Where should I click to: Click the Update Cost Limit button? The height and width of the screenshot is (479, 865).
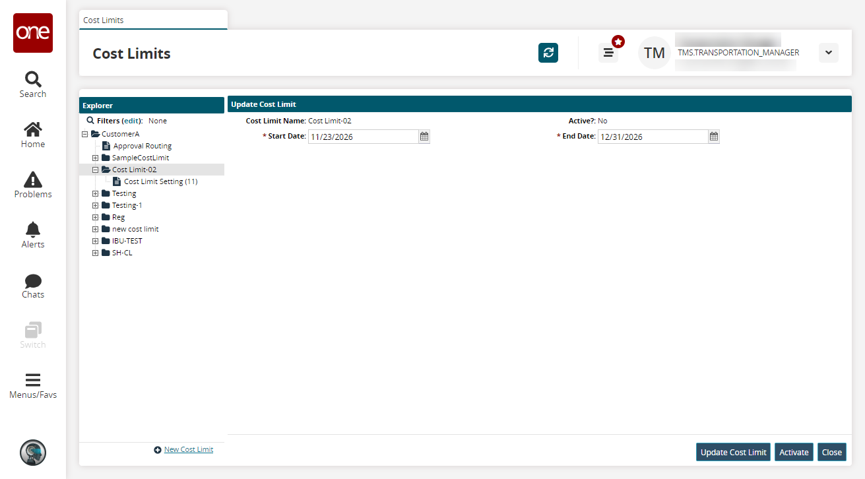click(x=733, y=452)
